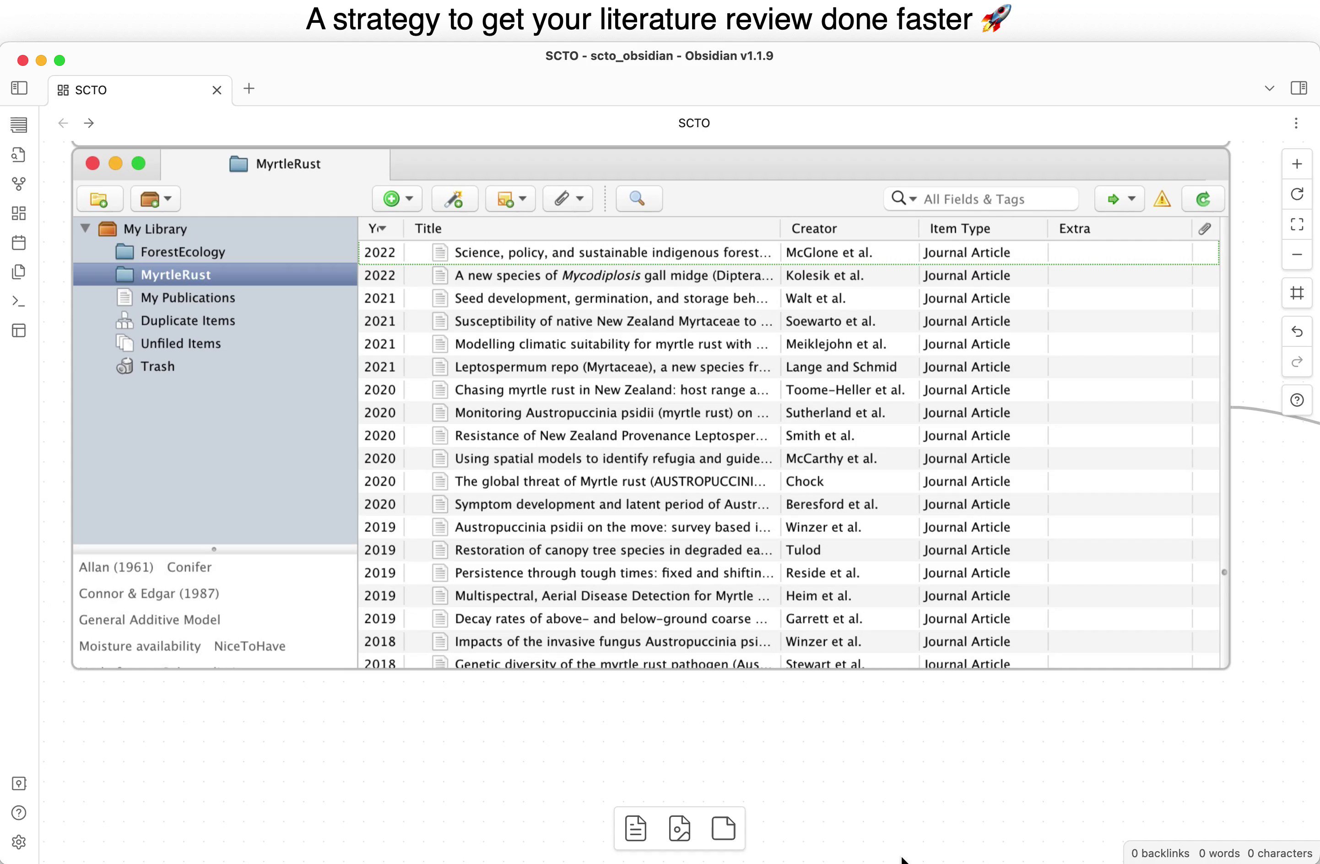Viewport: 1320px width, 864px height.
Task: Create a new collection with folder icon
Action: click(x=99, y=199)
